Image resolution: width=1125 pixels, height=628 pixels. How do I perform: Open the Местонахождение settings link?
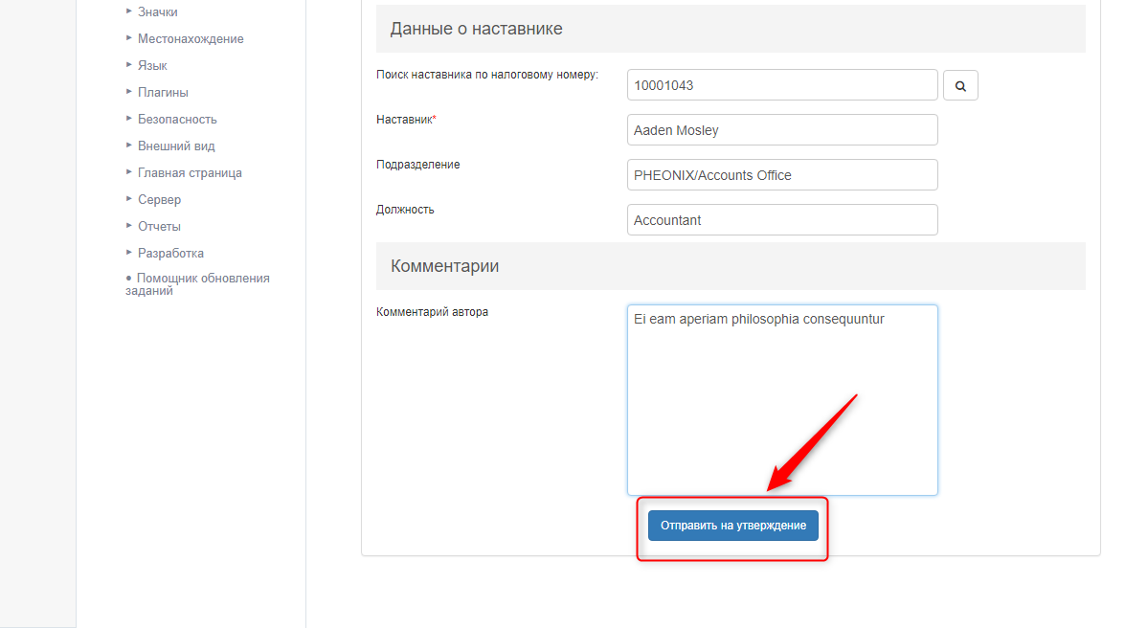(x=191, y=38)
